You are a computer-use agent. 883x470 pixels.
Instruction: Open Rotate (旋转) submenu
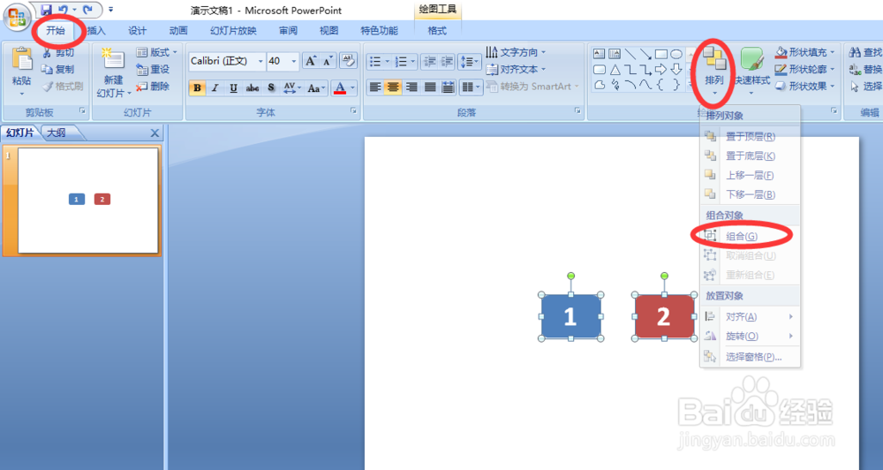point(750,336)
